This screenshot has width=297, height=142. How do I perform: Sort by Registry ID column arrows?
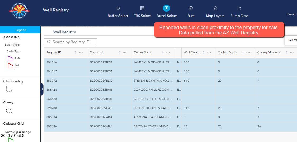pyautogui.click(x=76, y=52)
